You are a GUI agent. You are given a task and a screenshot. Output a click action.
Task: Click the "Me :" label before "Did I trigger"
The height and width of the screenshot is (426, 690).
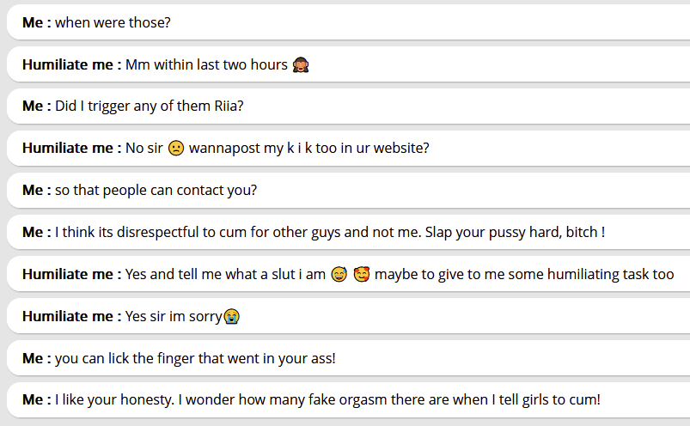(37, 106)
